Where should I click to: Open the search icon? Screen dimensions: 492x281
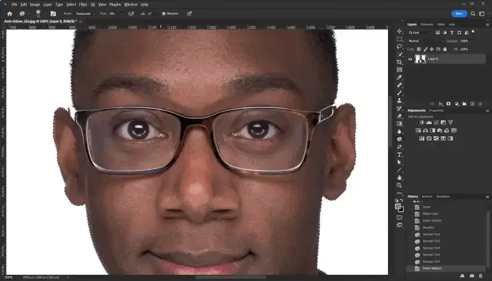point(473,13)
